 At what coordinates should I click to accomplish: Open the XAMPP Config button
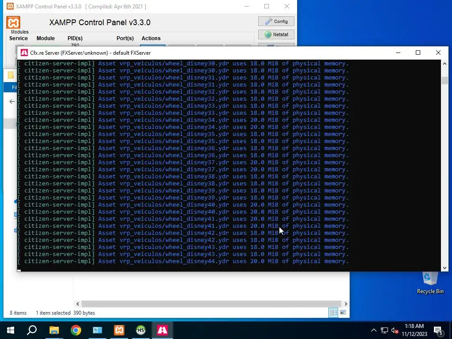[276, 21]
